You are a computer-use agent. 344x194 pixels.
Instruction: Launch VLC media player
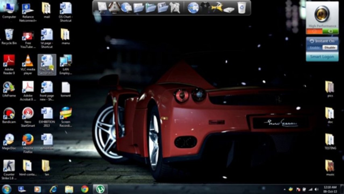click(x=28, y=65)
